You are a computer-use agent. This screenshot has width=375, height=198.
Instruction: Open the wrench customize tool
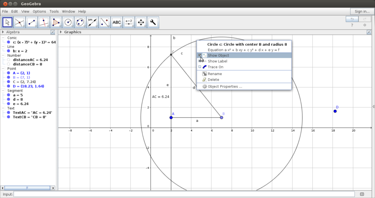pyautogui.click(x=153, y=22)
